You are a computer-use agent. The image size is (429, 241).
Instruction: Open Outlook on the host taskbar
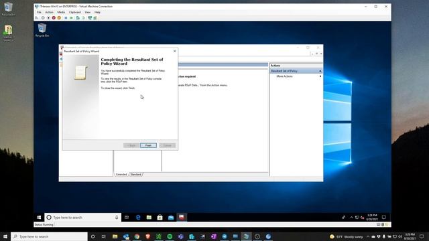pyautogui.click(x=126, y=236)
